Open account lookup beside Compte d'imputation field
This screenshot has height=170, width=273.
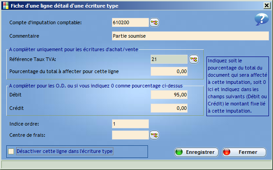coord(154,22)
